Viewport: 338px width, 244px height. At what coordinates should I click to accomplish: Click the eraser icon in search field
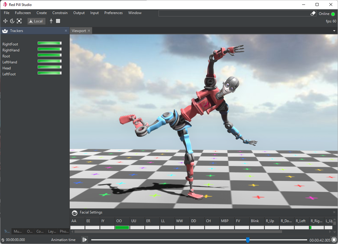coord(313,13)
